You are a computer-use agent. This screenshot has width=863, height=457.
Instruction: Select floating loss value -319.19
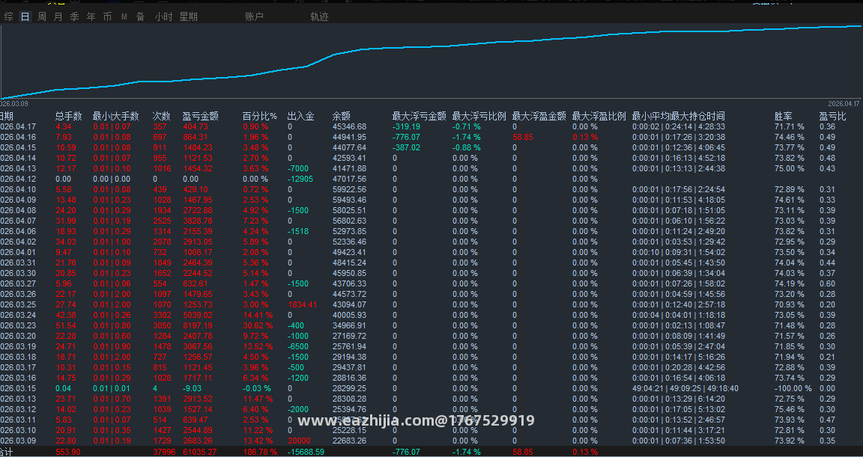[x=406, y=127]
